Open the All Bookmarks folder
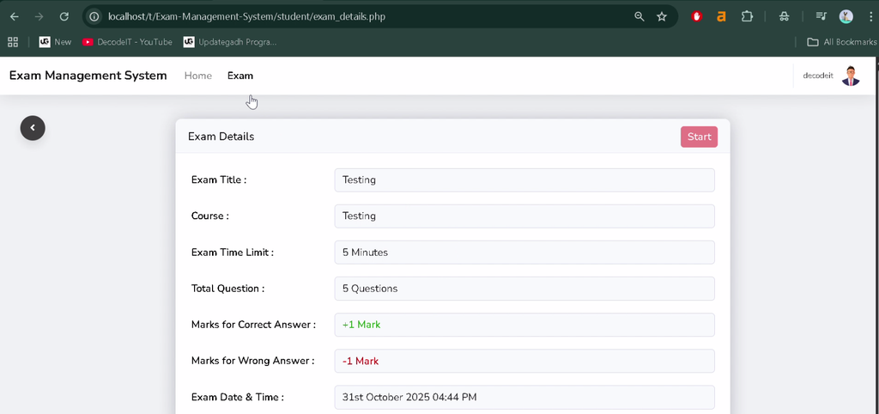879x414 pixels. [x=841, y=41]
